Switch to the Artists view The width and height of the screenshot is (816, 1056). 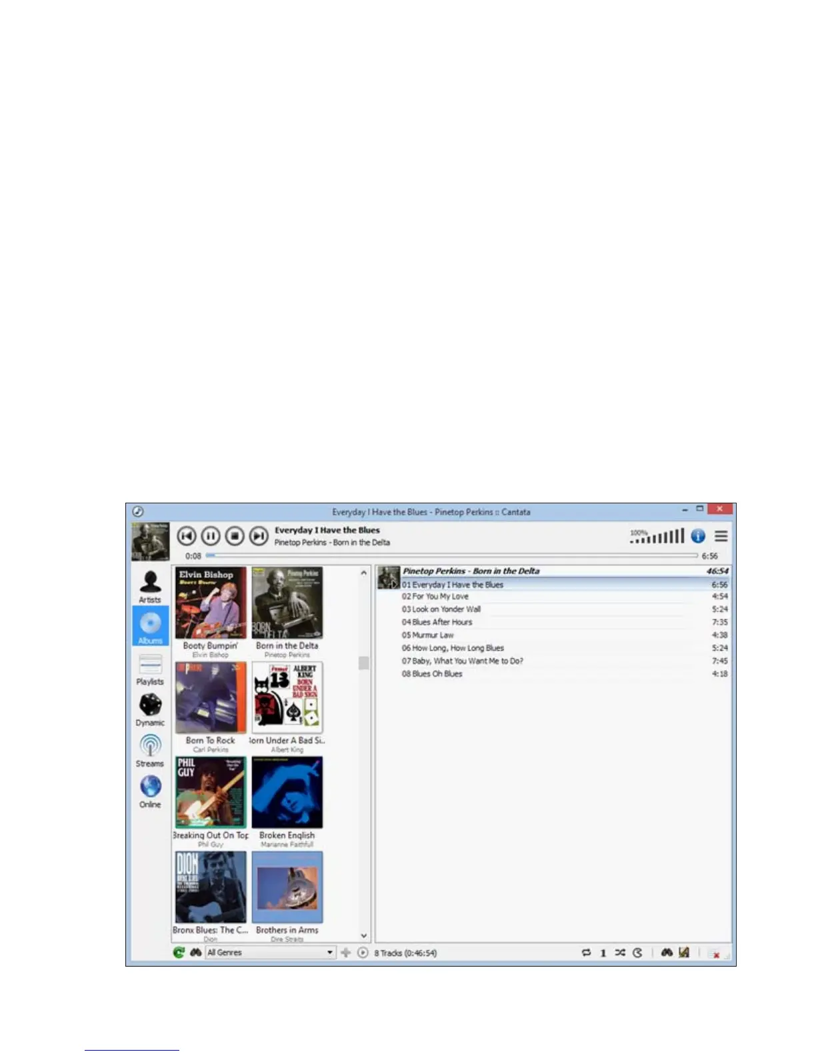(x=151, y=587)
